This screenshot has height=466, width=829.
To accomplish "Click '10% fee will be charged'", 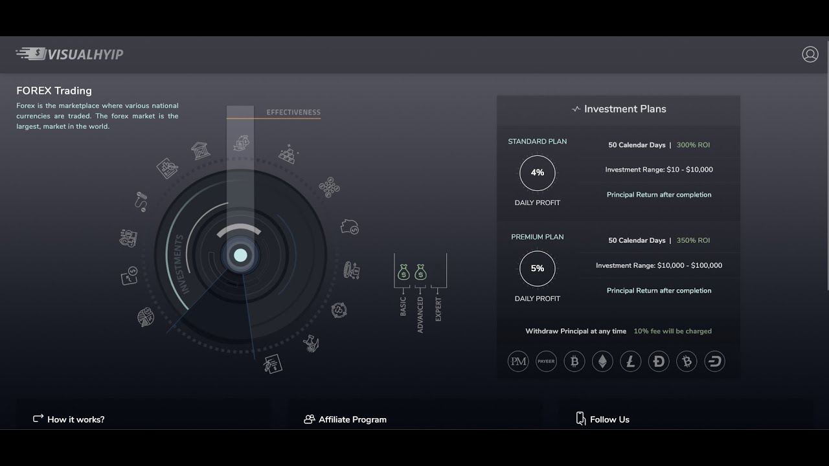I will [672, 331].
